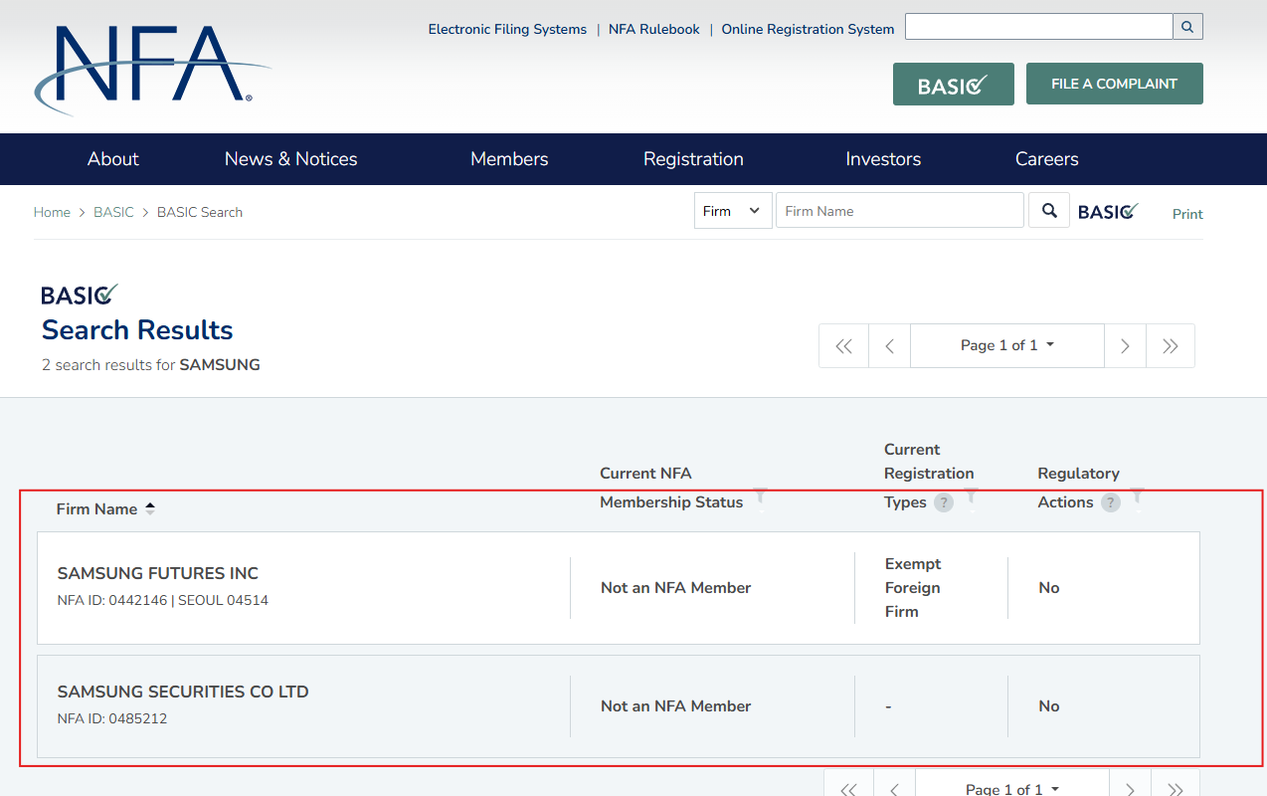The width and height of the screenshot is (1267, 796).
Task: Click the NFA logo
Action: point(151,67)
